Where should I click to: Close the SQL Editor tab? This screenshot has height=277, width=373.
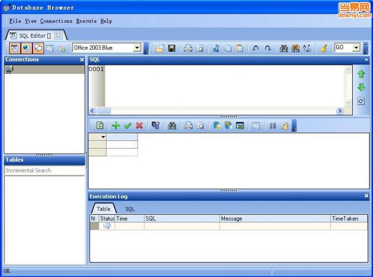point(58,36)
